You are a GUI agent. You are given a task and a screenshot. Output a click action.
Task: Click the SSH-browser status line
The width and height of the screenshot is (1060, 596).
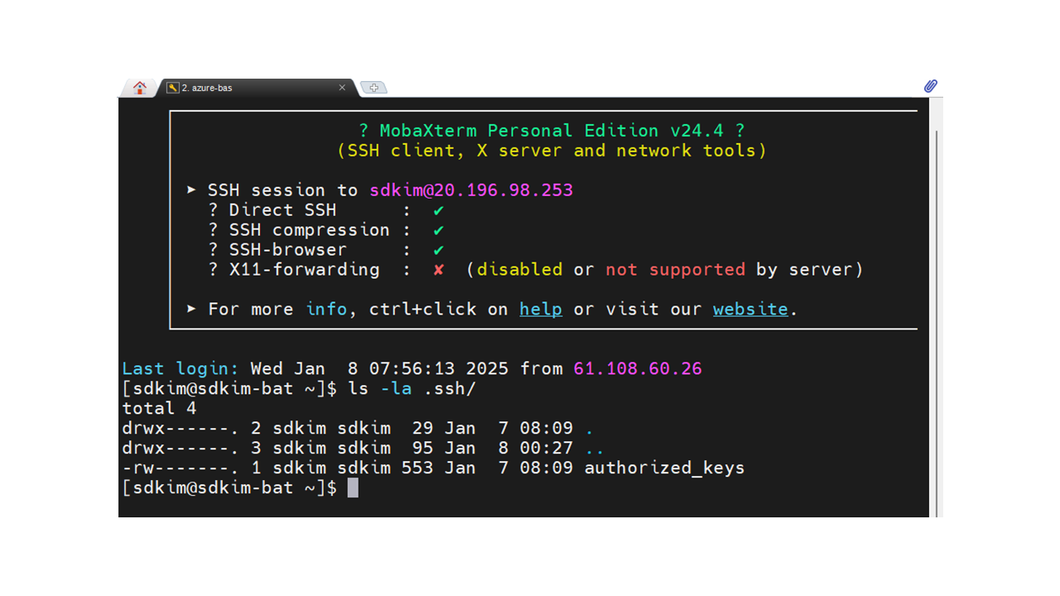(x=326, y=250)
